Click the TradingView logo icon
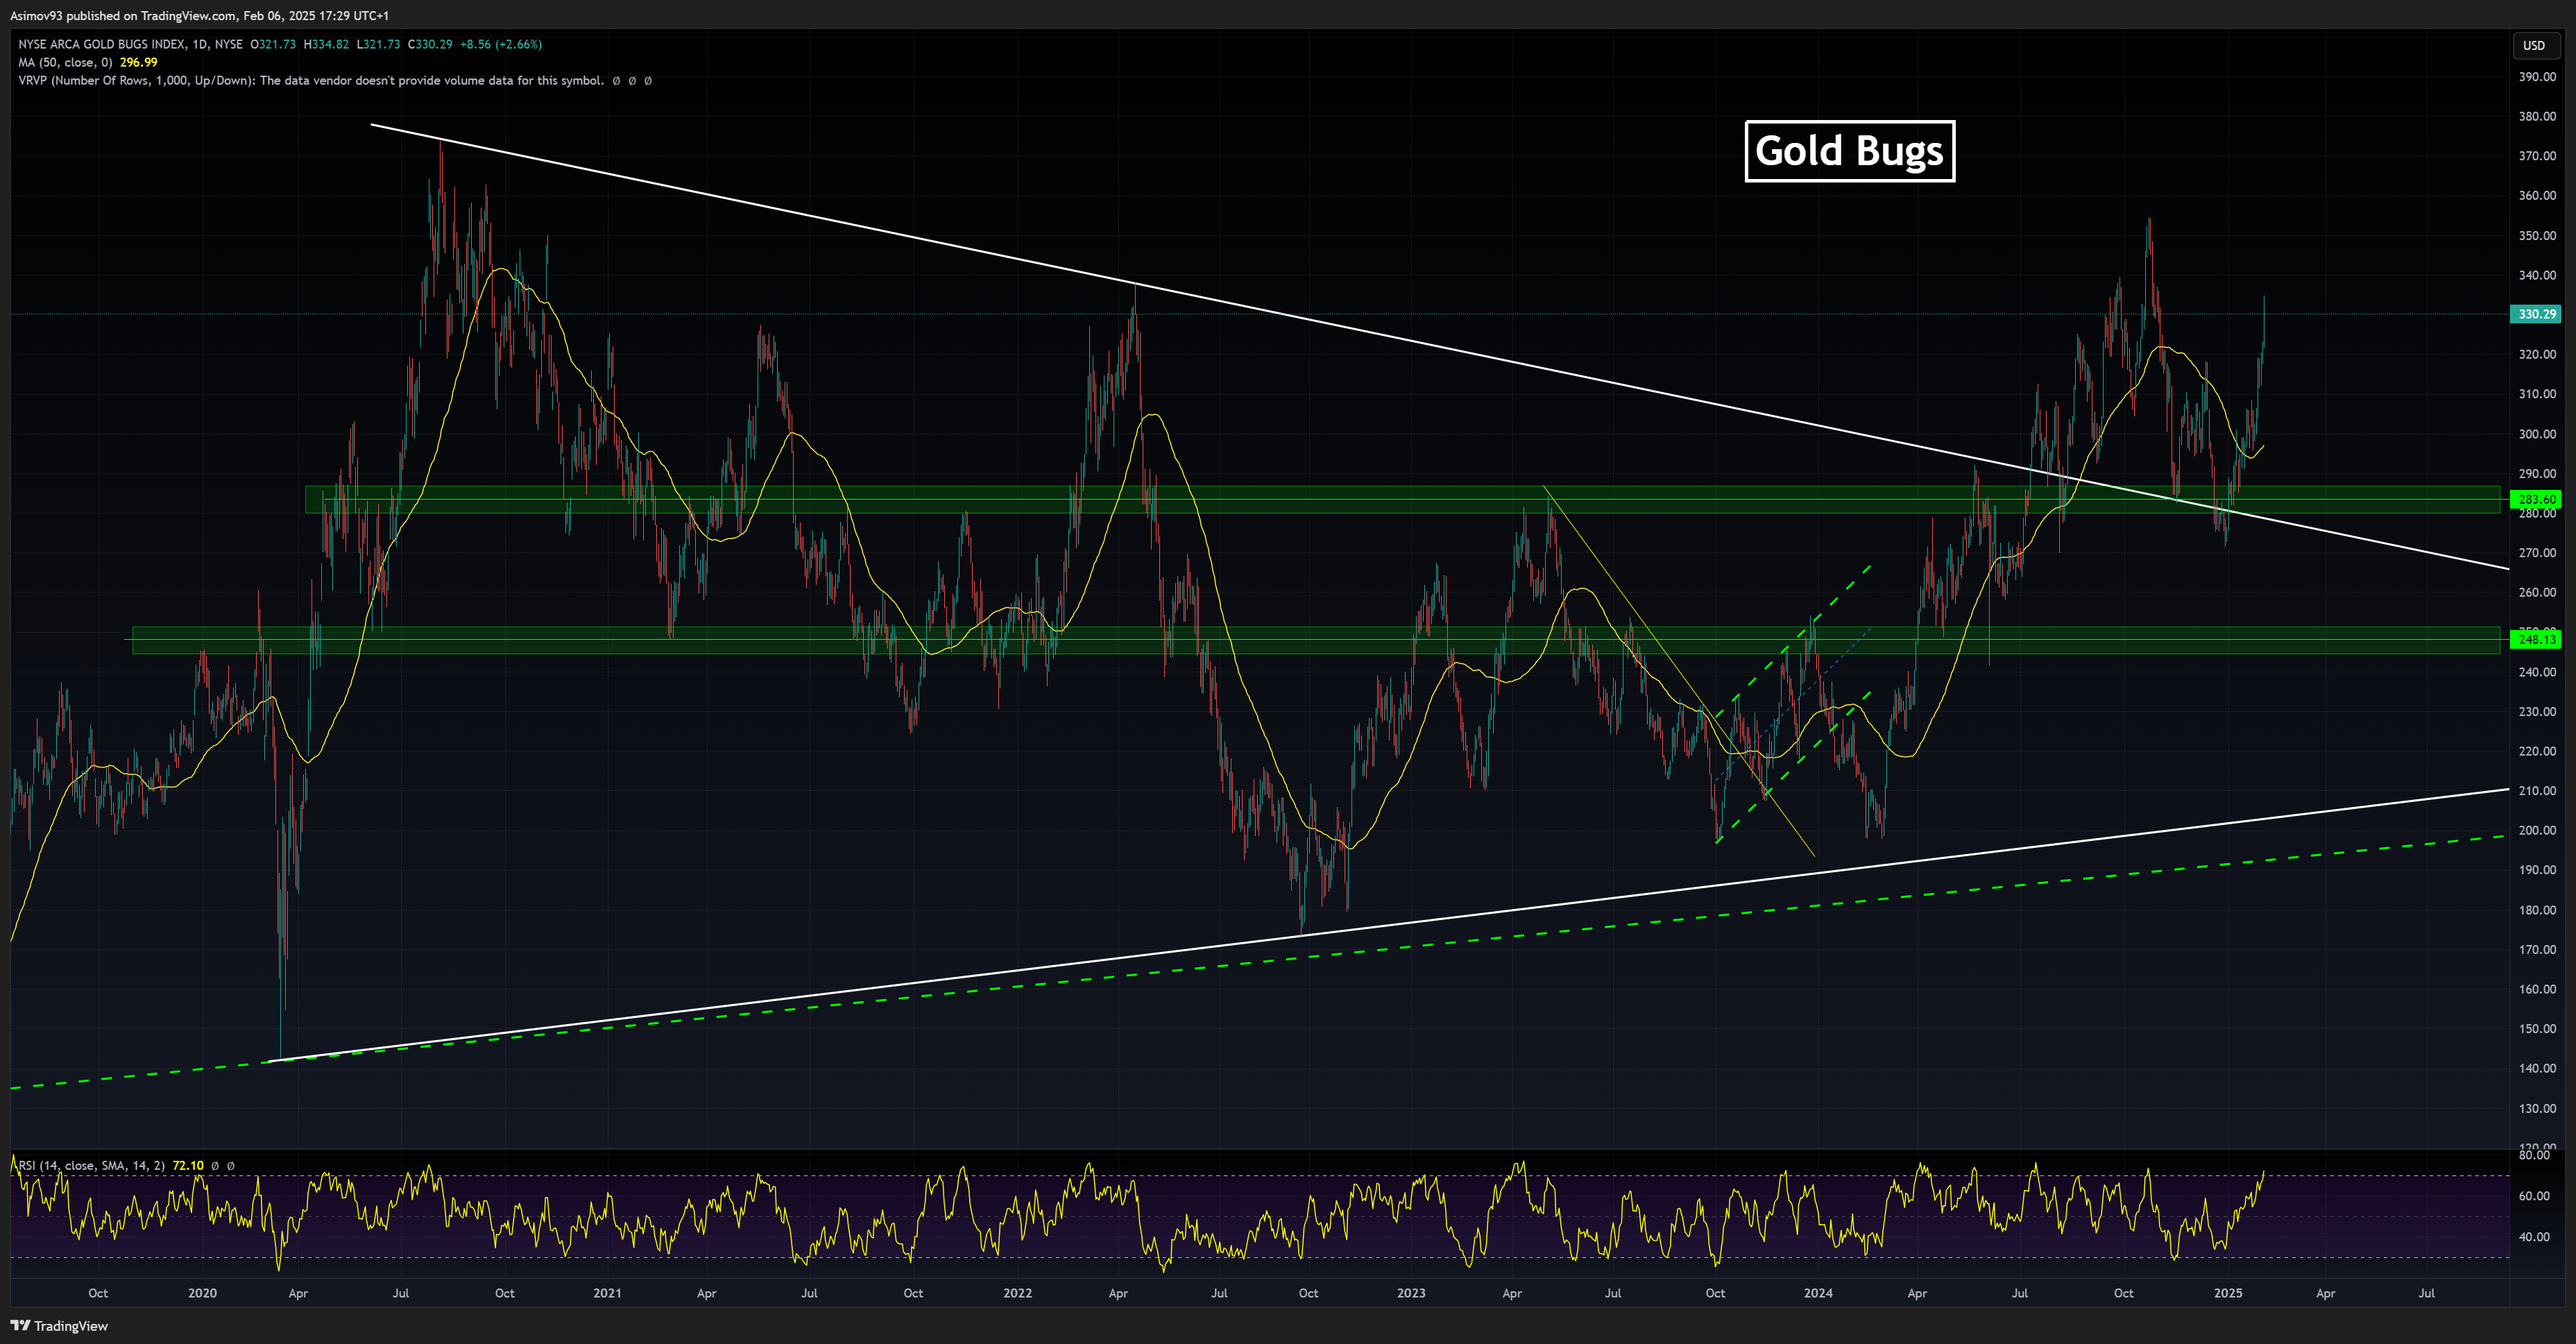 point(20,1326)
